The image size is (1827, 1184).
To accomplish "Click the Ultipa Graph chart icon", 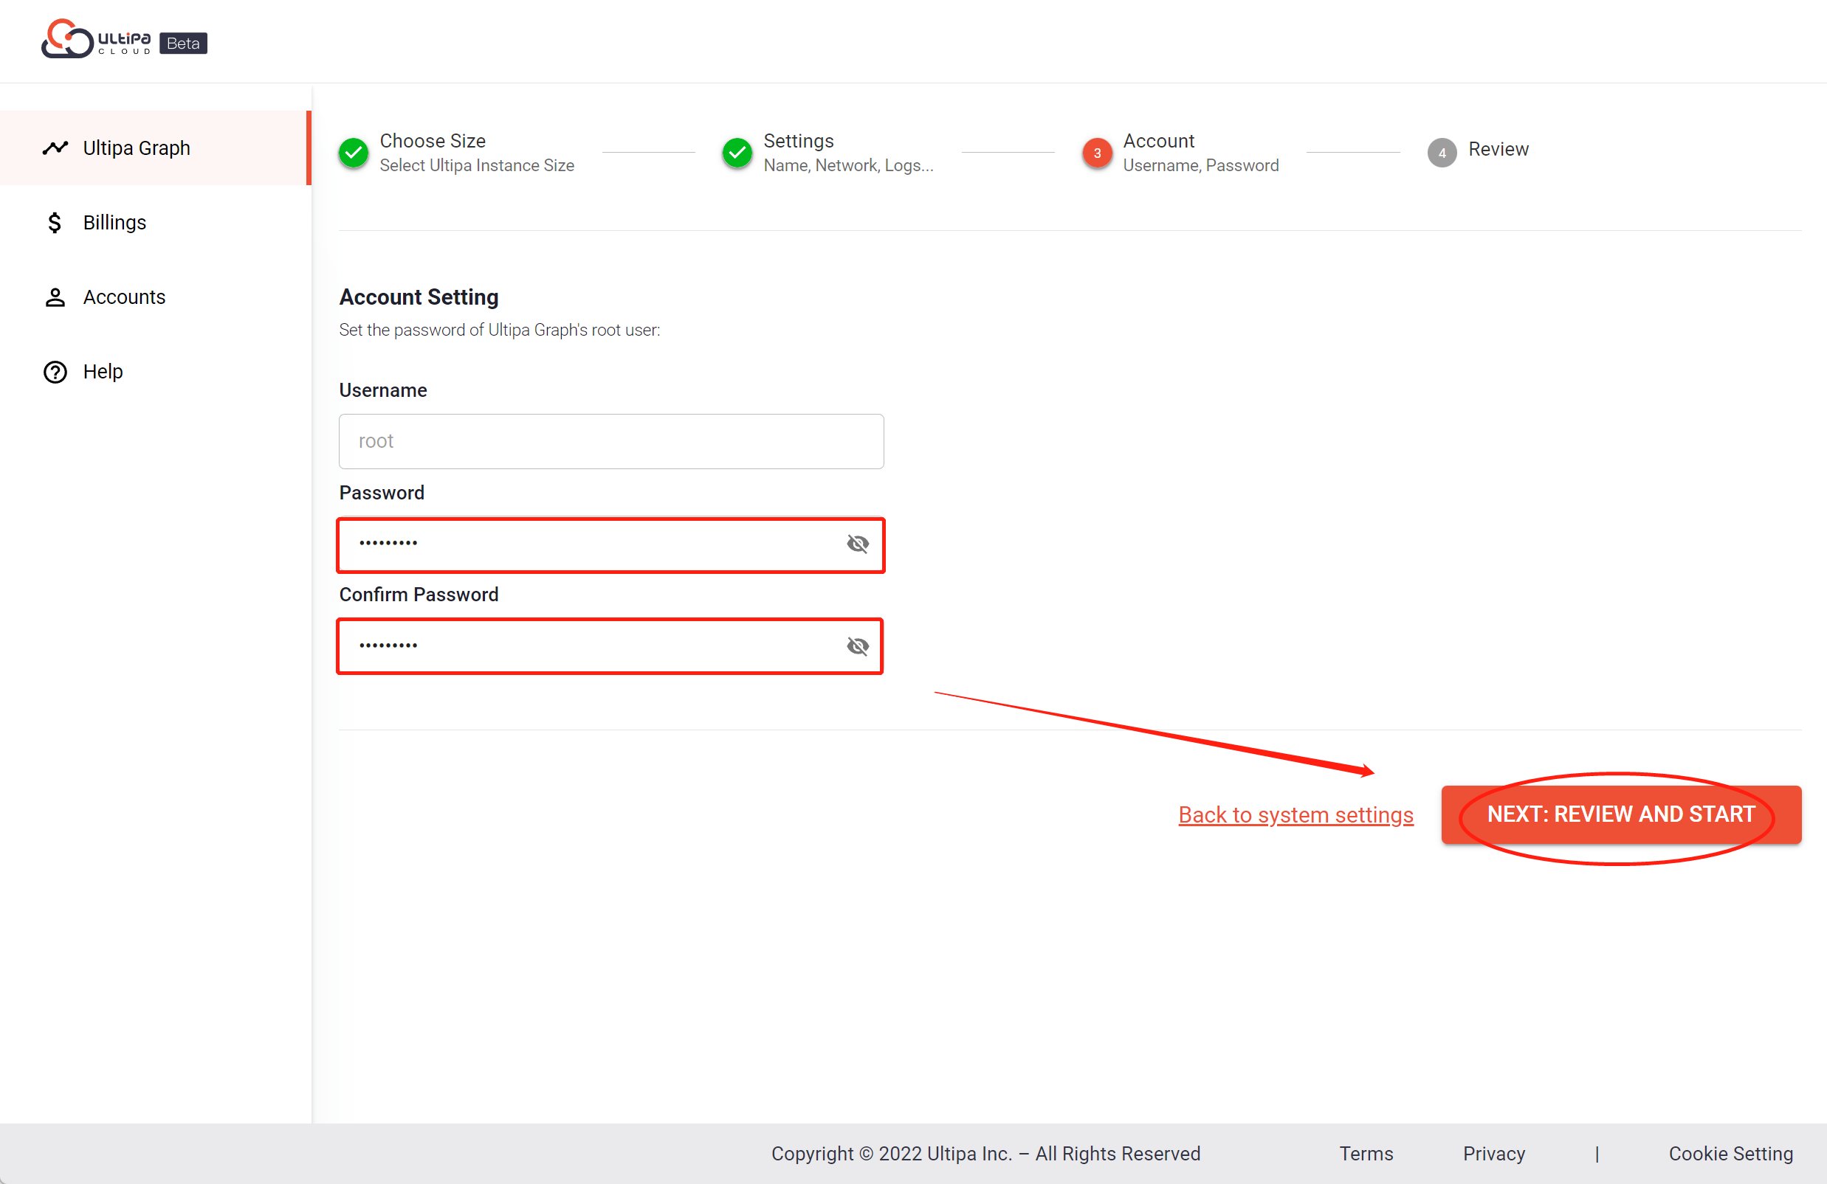I will [55, 148].
